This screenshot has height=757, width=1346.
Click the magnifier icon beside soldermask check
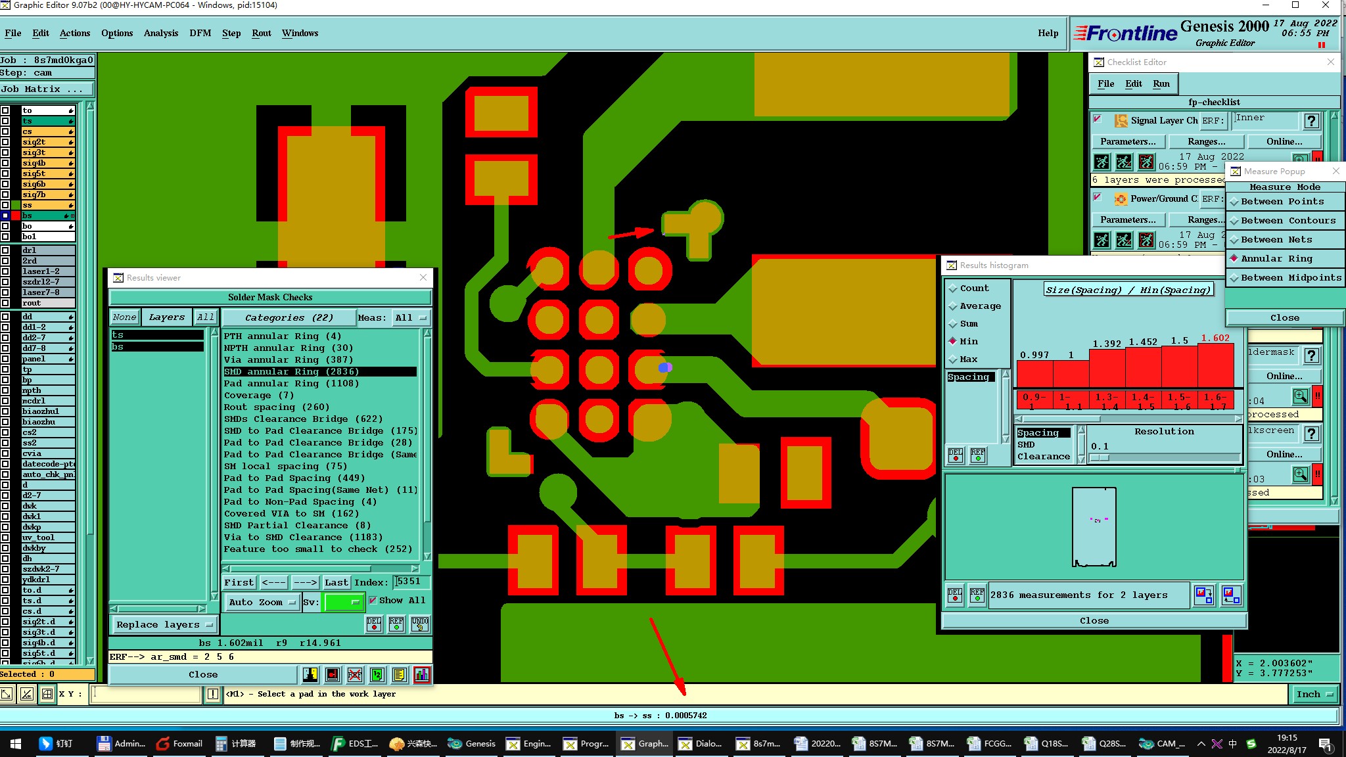point(1300,396)
